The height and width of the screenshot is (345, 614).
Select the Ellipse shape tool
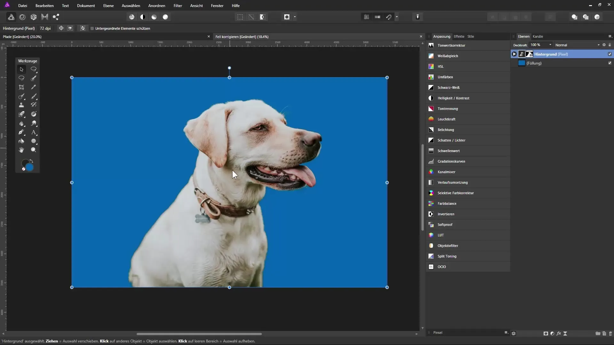(34, 141)
